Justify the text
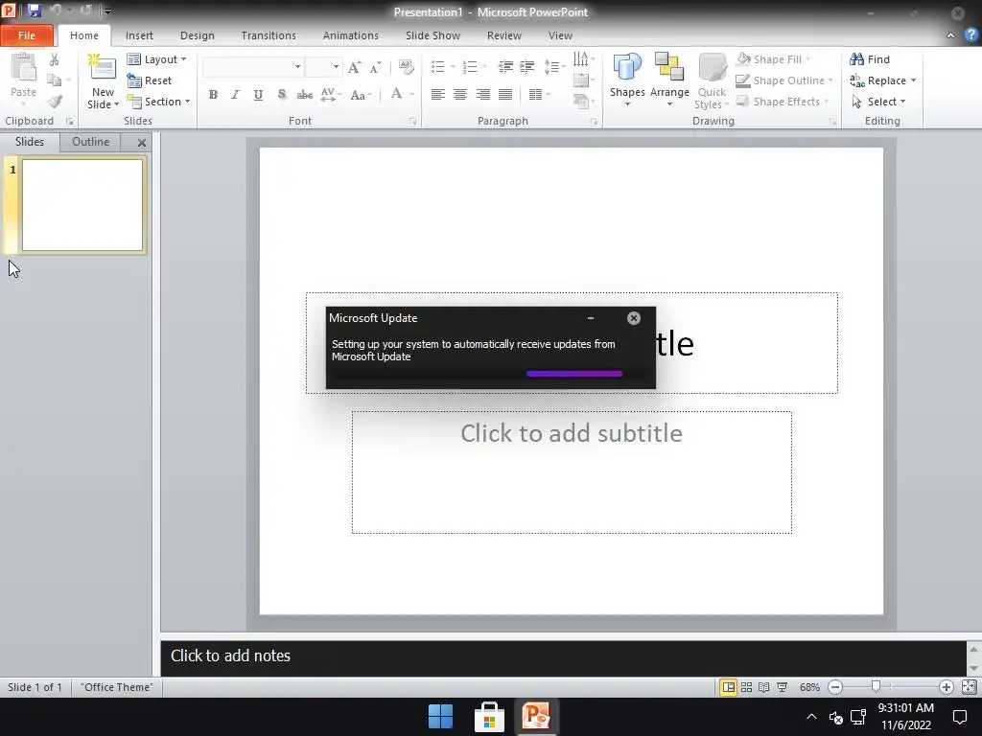This screenshot has width=982, height=736. [x=504, y=95]
